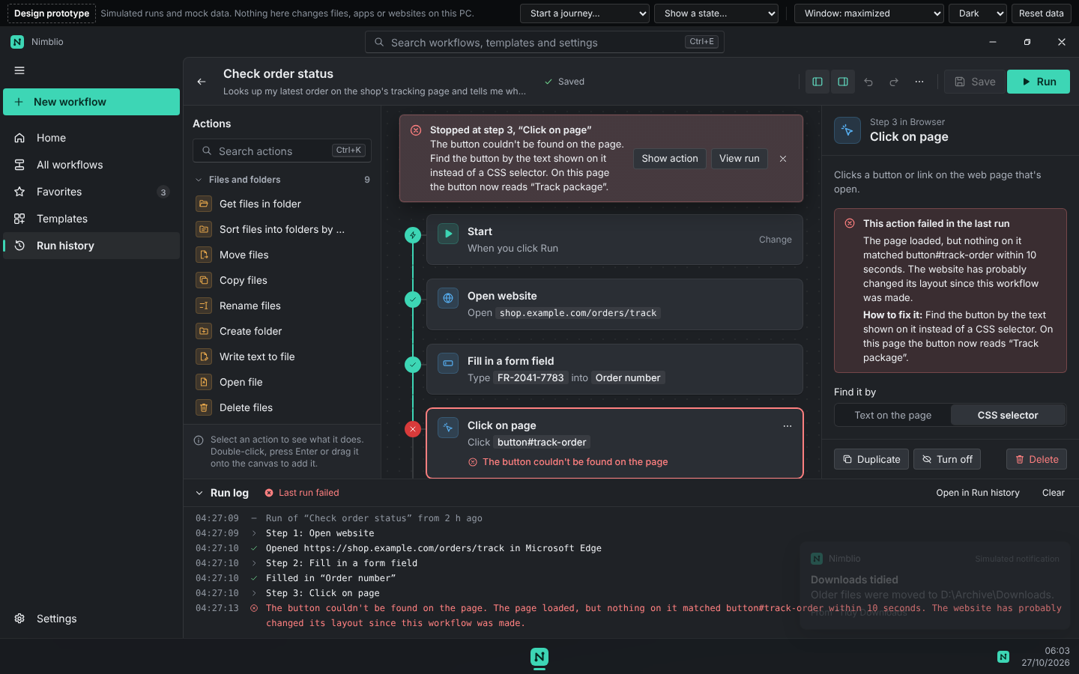This screenshot has width=1079, height=674.
Task: Select the Get files in folder action icon
Action: click(204, 204)
